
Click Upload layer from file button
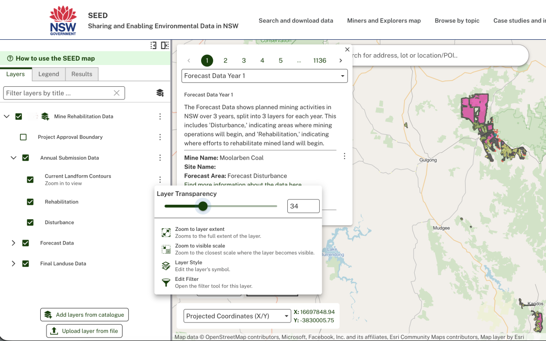[x=84, y=331]
